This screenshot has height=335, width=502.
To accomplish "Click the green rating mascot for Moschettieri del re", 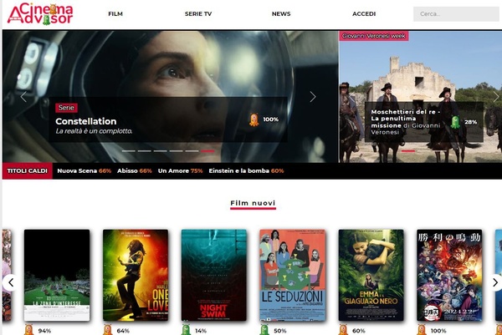I will tap(455, 122).
